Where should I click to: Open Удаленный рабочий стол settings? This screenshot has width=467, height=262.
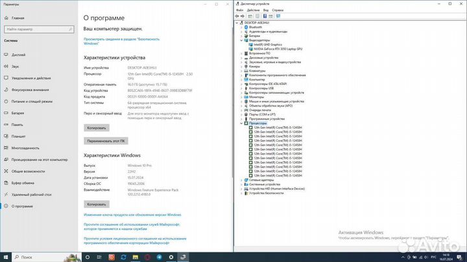[x=31, y=195]
